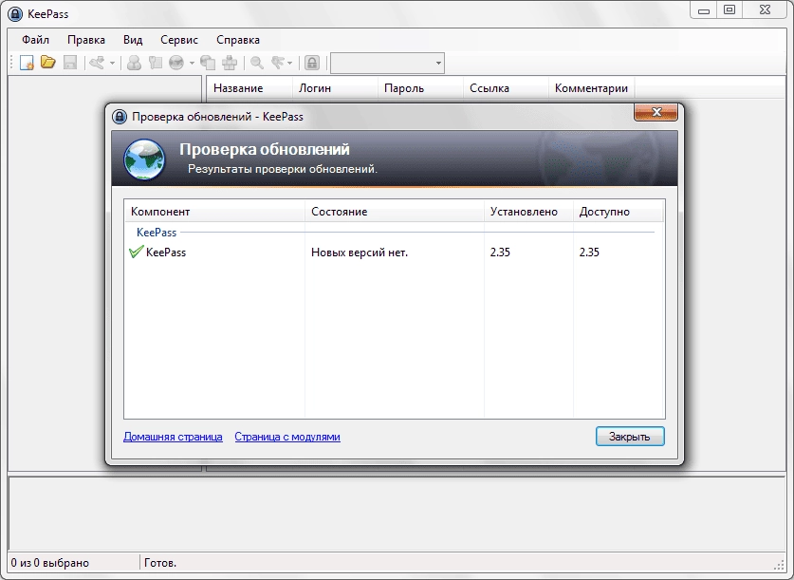Viewport: 794px width, 580px height.
Task: Close the update check dialog with X
Action: [656, 112]
